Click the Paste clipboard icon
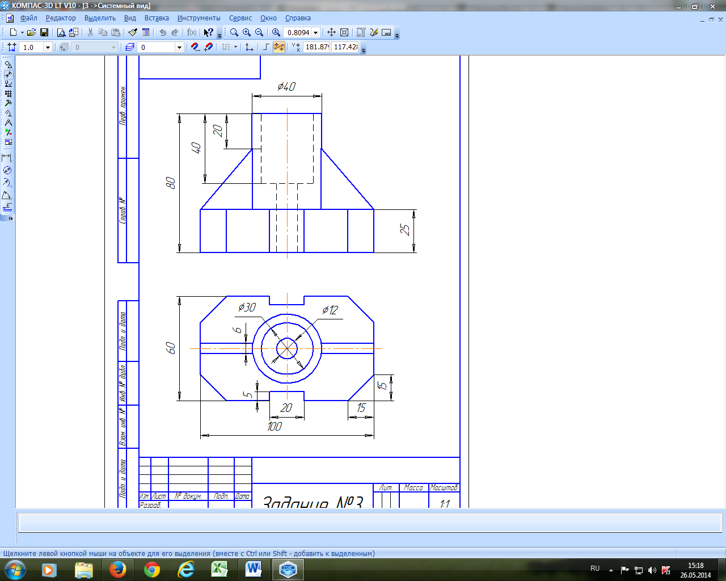The image size is (726, 581). (x=116, y=32)
